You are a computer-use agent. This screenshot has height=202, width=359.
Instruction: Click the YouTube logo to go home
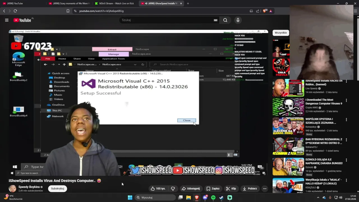[22, 20]
